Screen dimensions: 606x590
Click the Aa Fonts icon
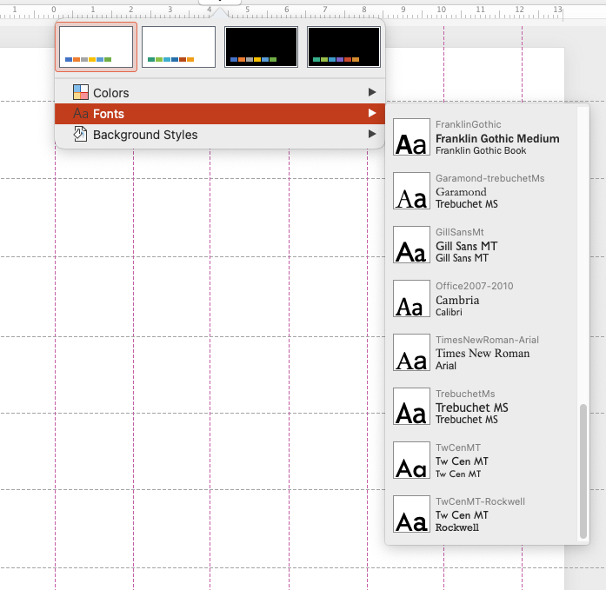point(81,114)
